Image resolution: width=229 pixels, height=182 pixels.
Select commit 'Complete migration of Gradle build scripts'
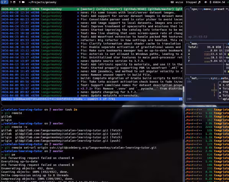coord(92,78)
